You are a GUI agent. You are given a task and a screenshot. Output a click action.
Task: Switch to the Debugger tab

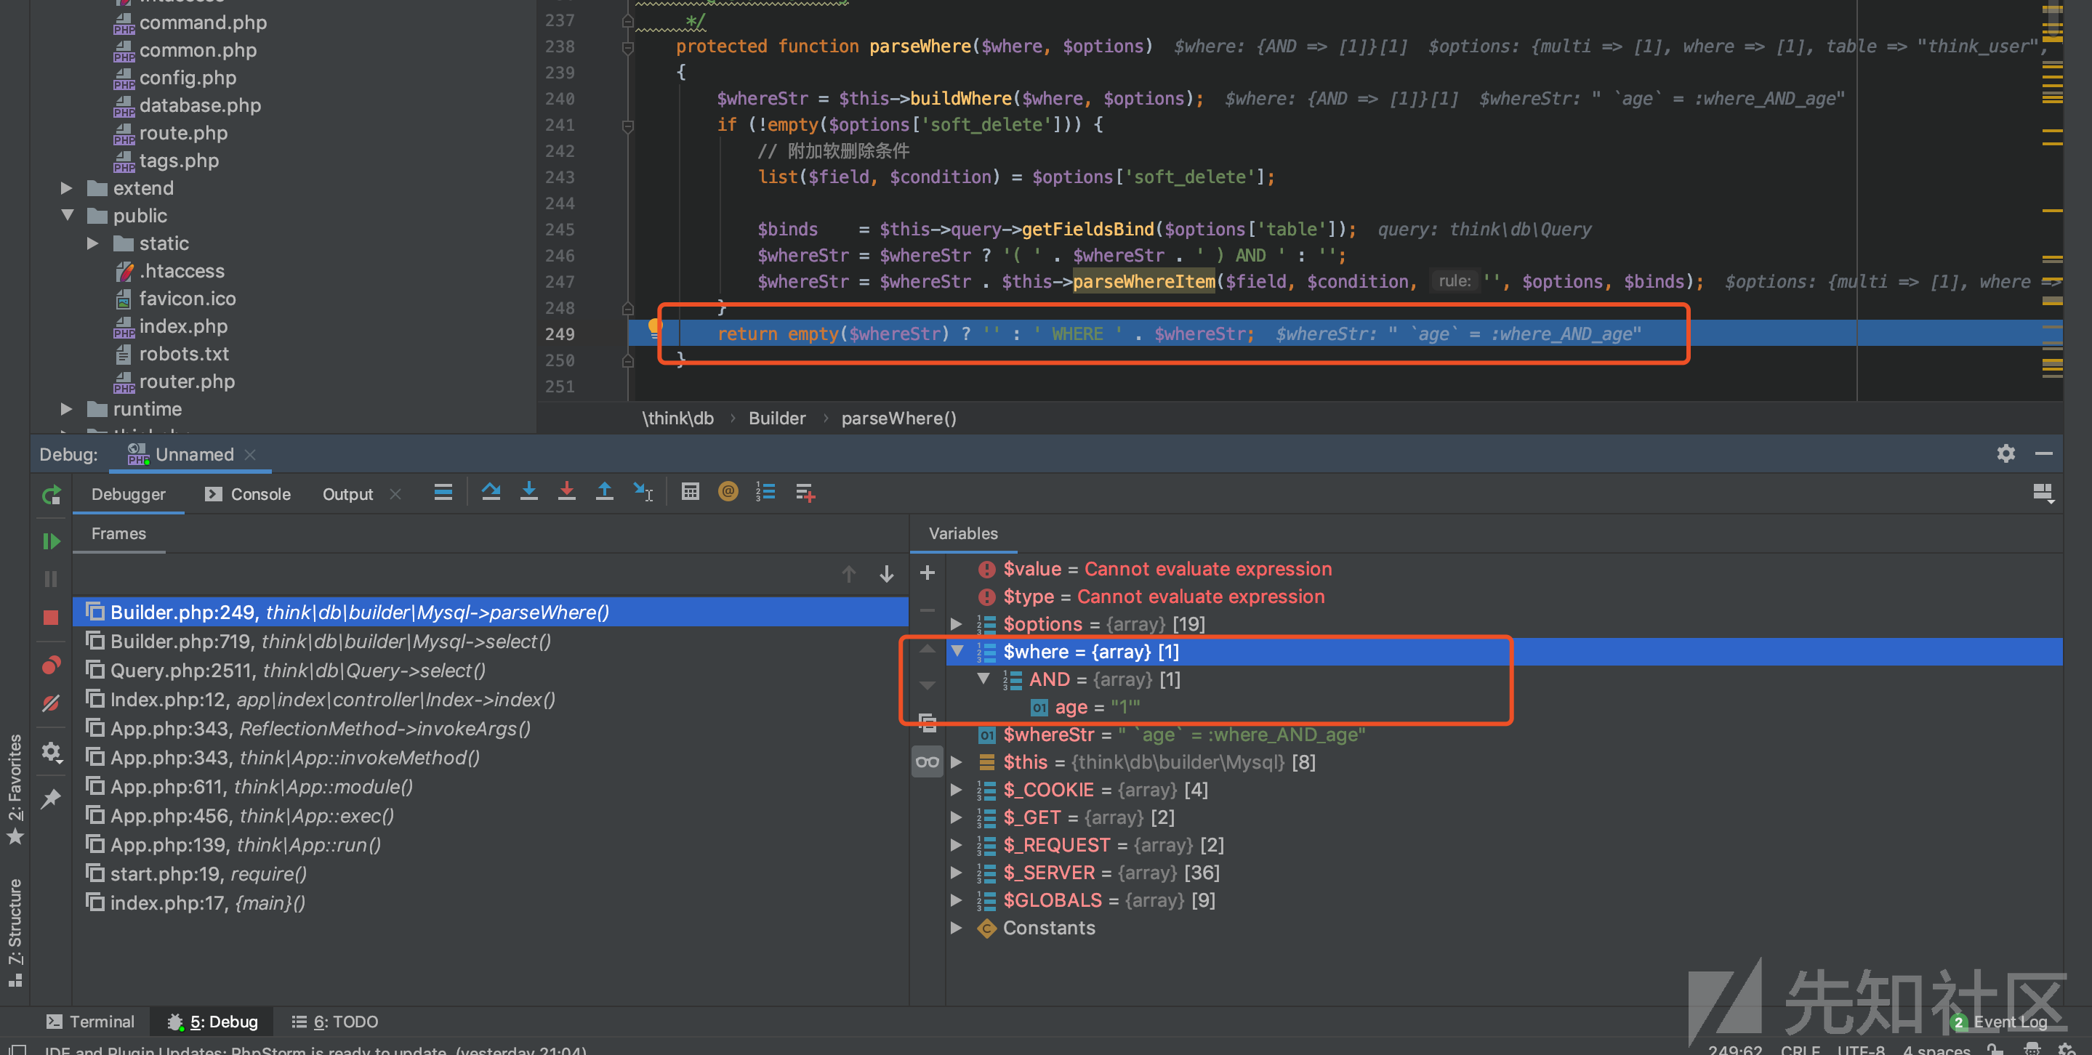(x=129, y=494)
